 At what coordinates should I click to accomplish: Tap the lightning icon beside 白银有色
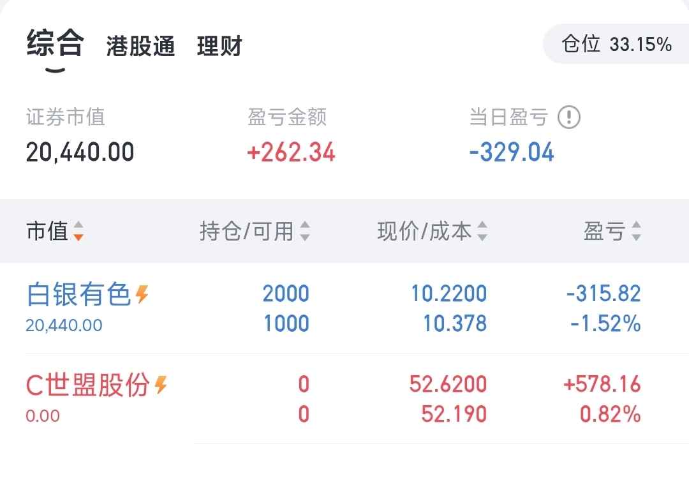142,294
